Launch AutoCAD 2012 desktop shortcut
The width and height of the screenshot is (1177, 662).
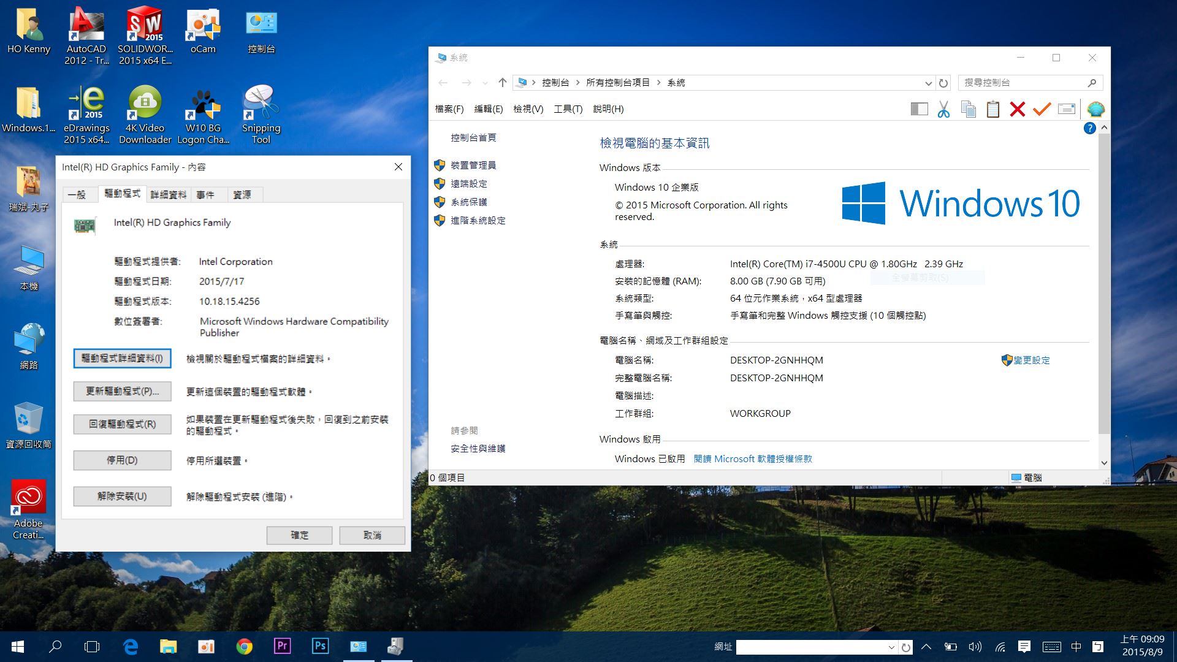pos(86,36)
